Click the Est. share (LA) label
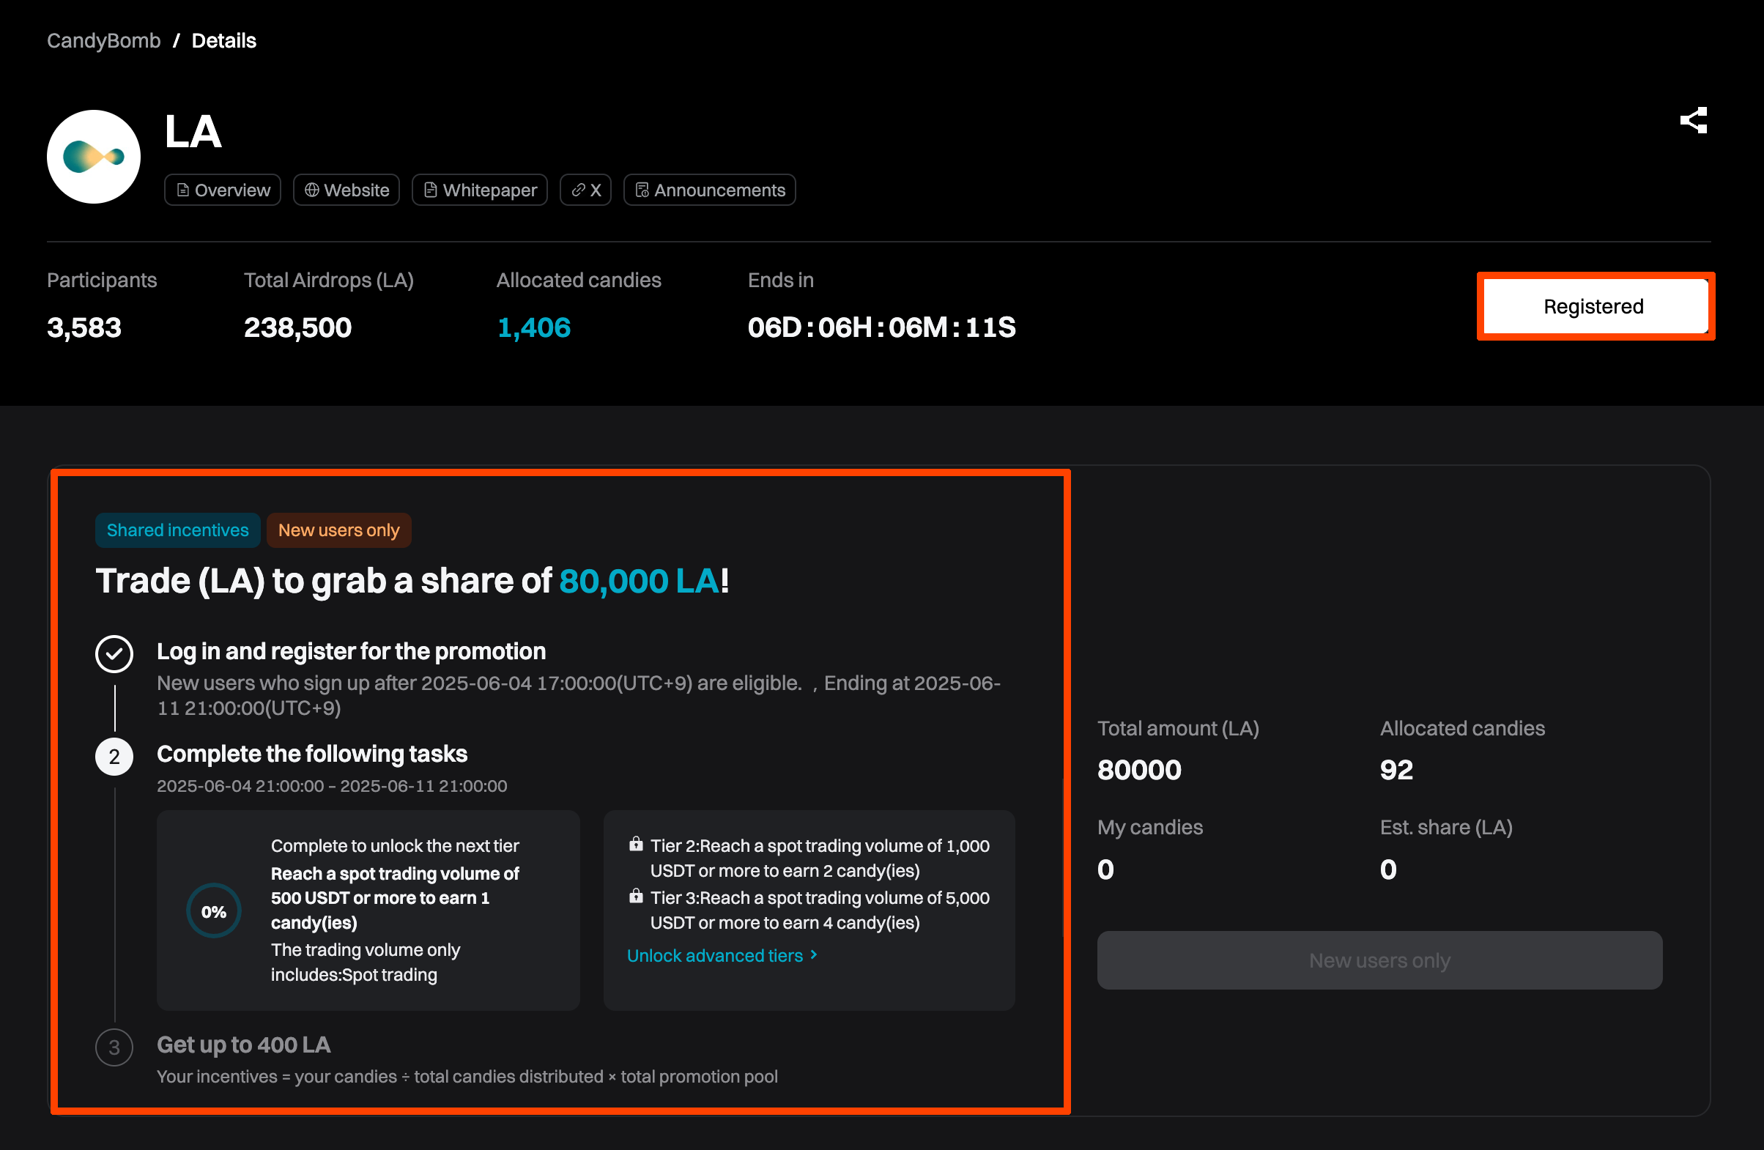 (x=1446, y=827)
